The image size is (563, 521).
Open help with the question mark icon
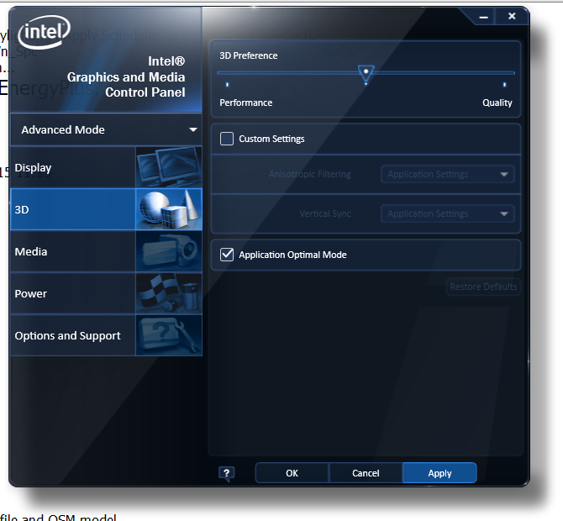(x=227, y=474)
